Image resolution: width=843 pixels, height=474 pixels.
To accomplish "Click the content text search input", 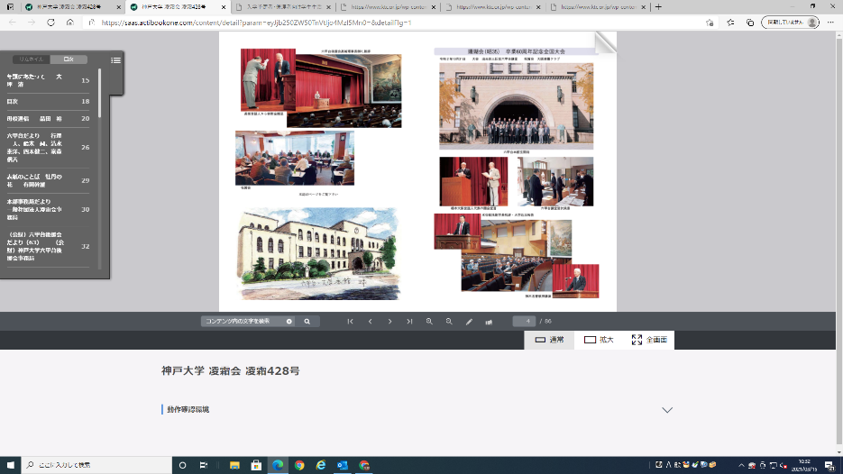I will 244,322.
